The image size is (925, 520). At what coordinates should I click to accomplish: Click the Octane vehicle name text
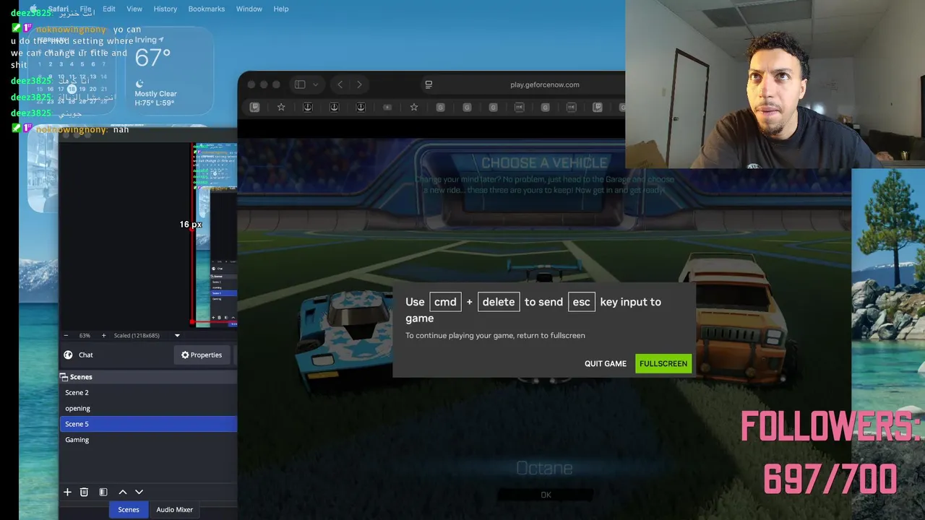544,468
